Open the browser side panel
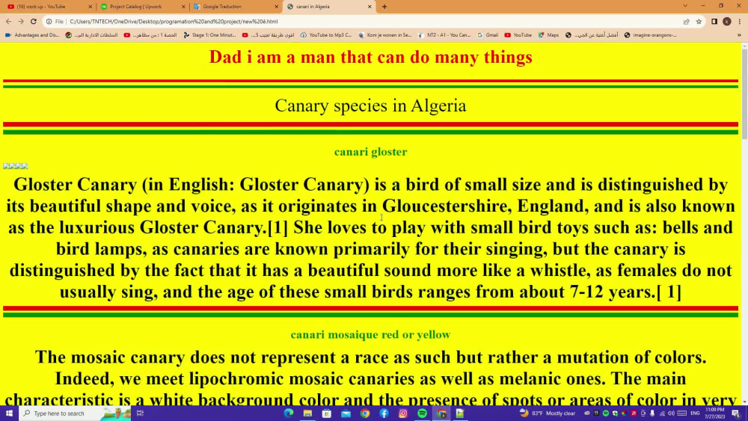Screen dimensions: 748x421 pos(714,22)
